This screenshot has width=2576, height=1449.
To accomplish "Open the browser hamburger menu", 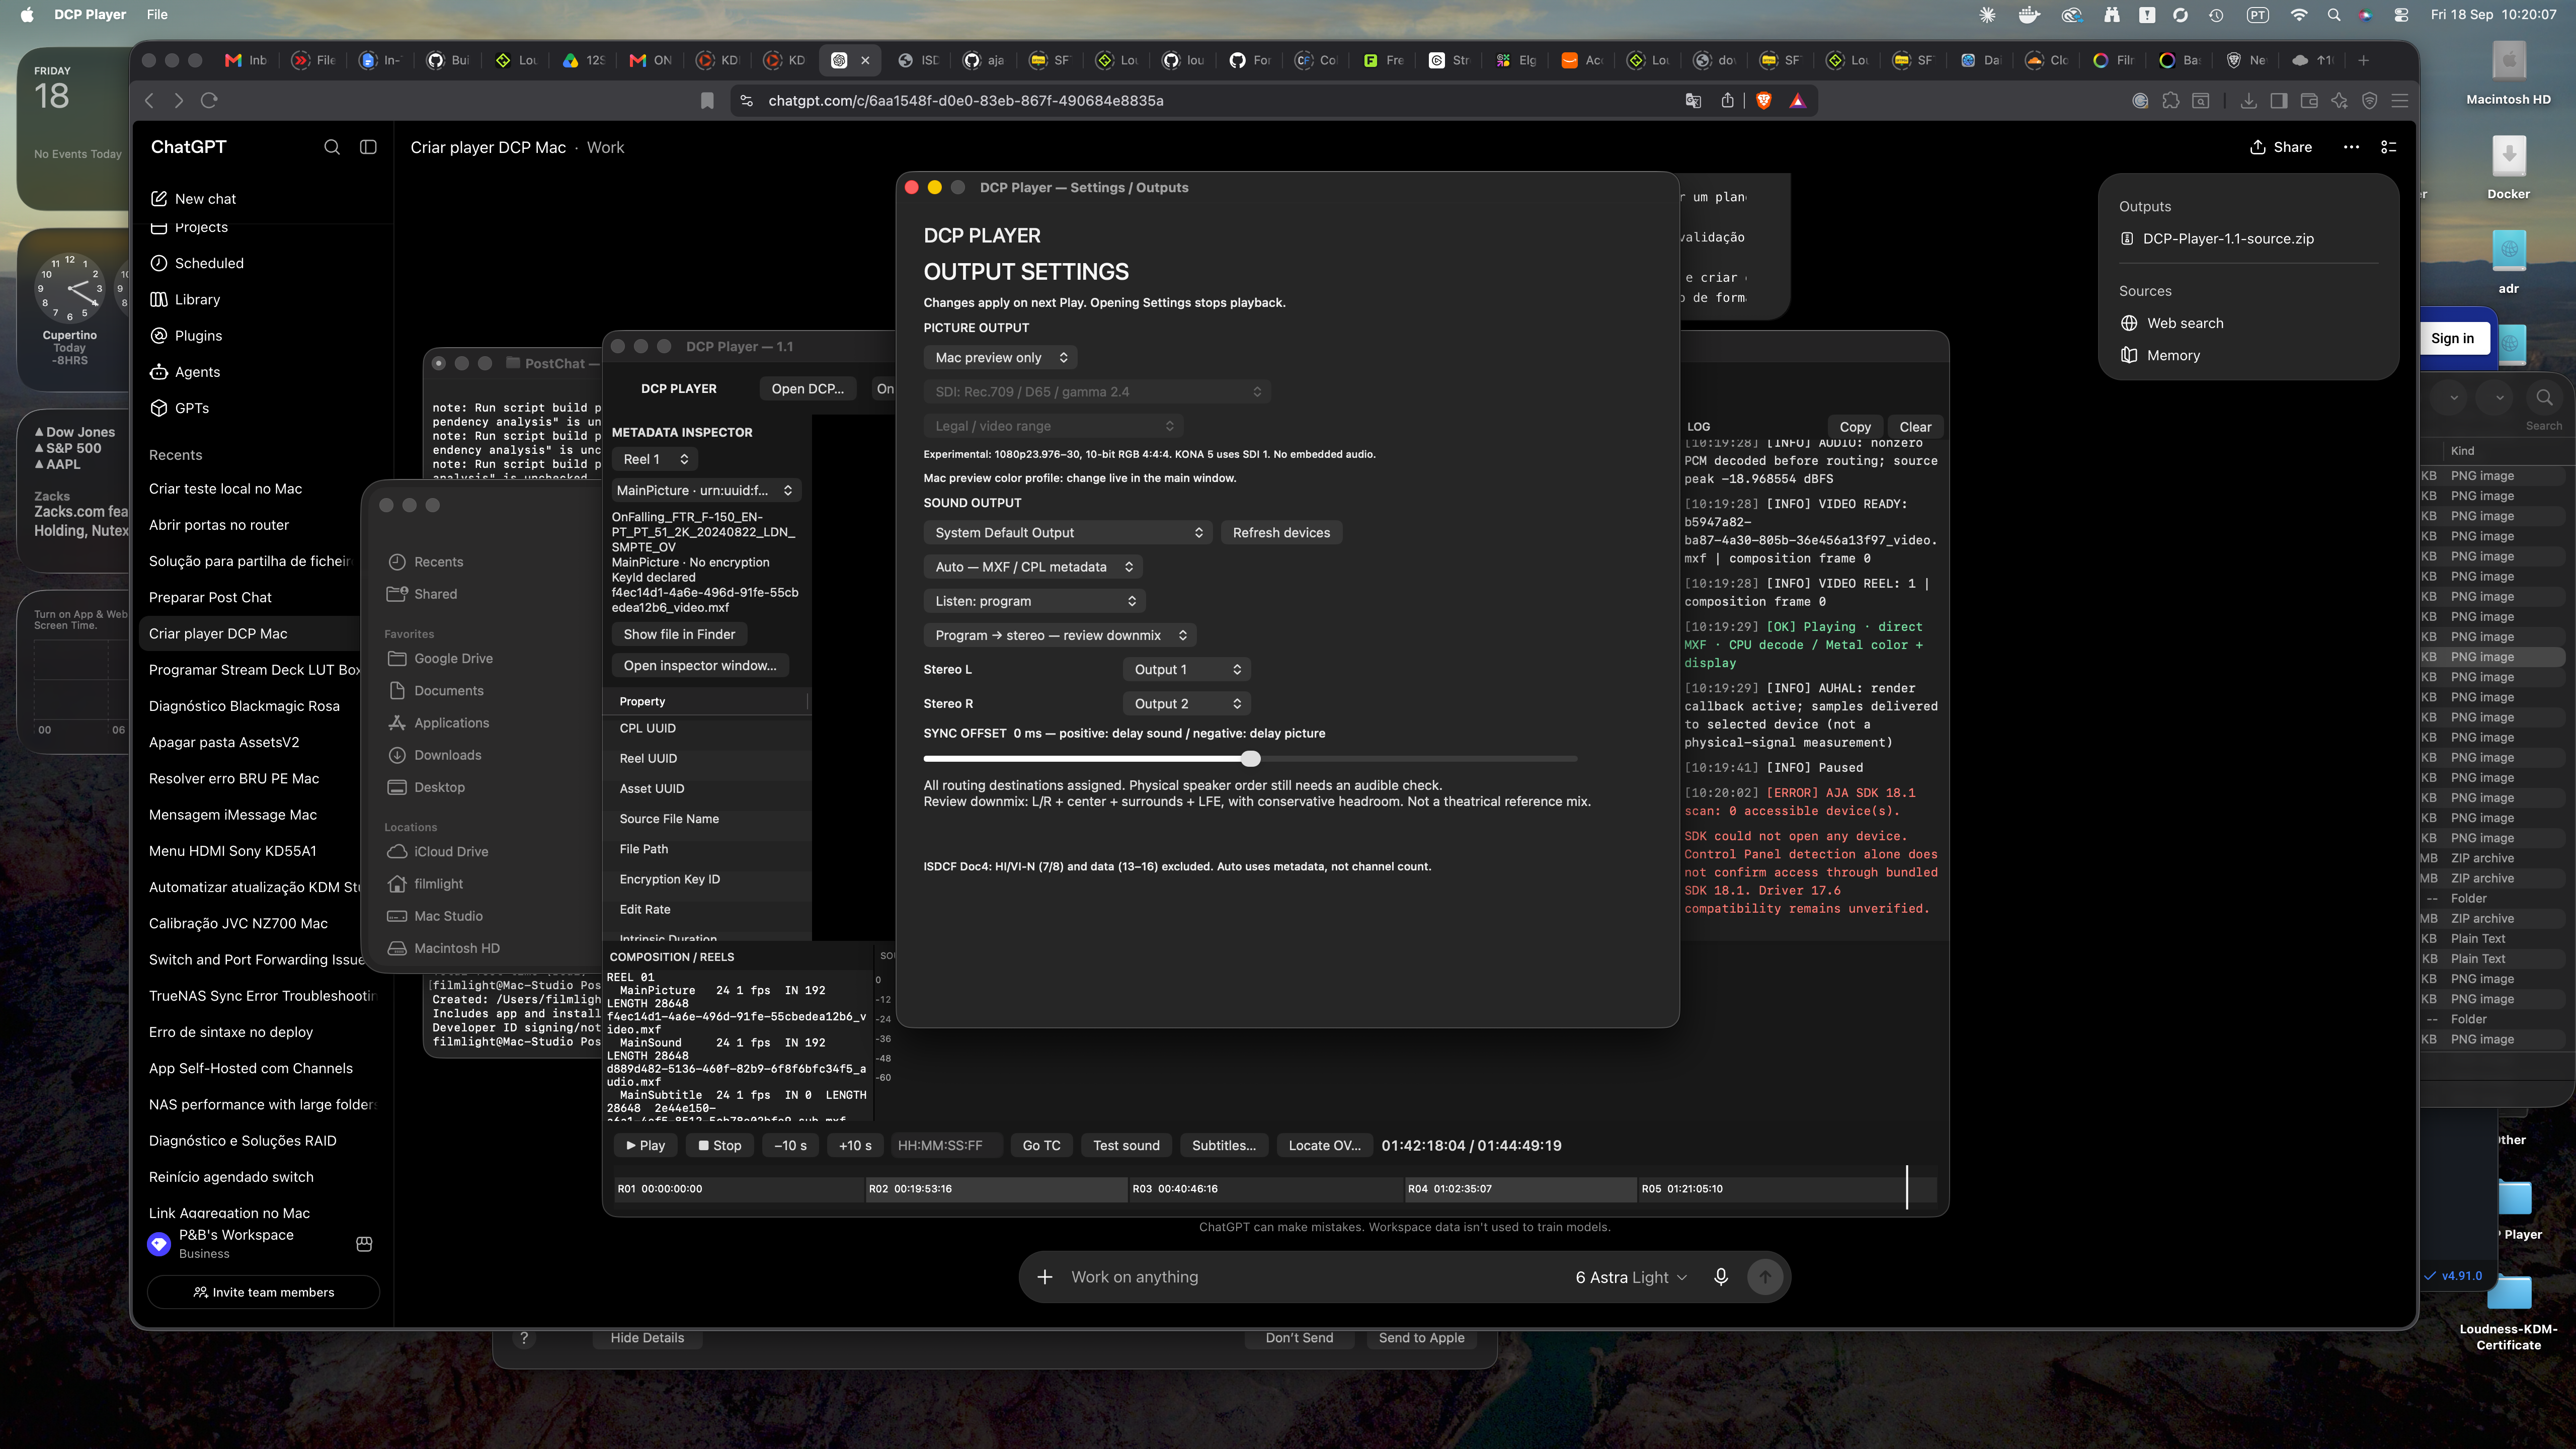I will pos(2399,100).
